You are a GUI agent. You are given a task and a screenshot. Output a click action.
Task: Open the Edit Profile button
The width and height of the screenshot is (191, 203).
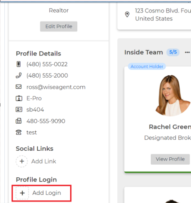pos(59,26)
